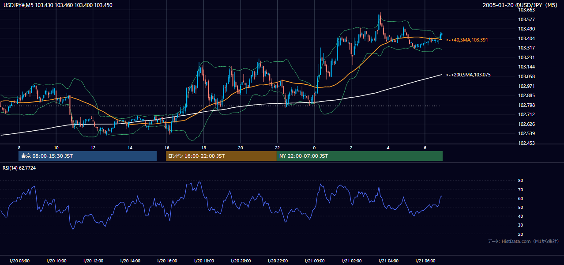
Task: Click the 1/21 00:00 bottom time label
Action: [x=314, y=261]
